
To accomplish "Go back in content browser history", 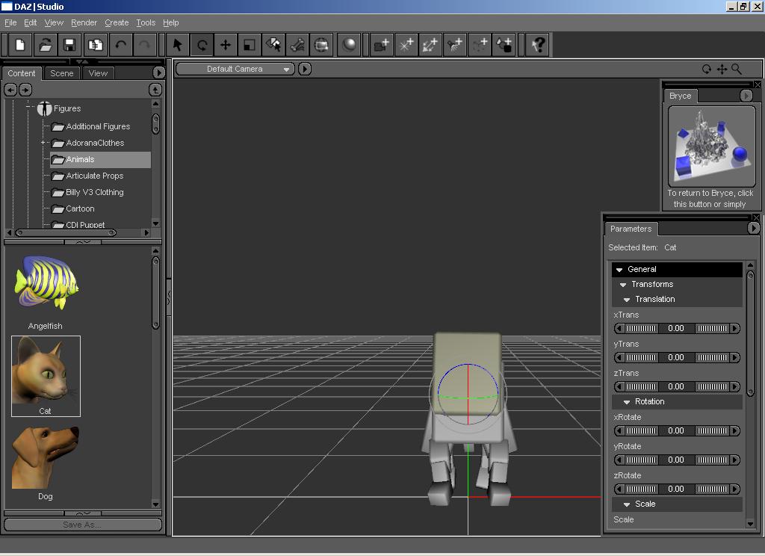I will coord(10,90).
